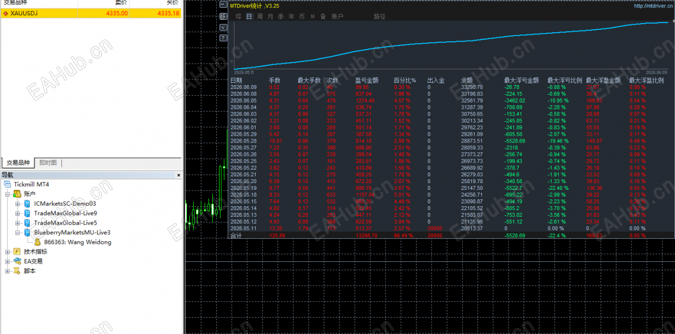
Task: Click the 日期 column header
Action: click(x=236, y=81)
